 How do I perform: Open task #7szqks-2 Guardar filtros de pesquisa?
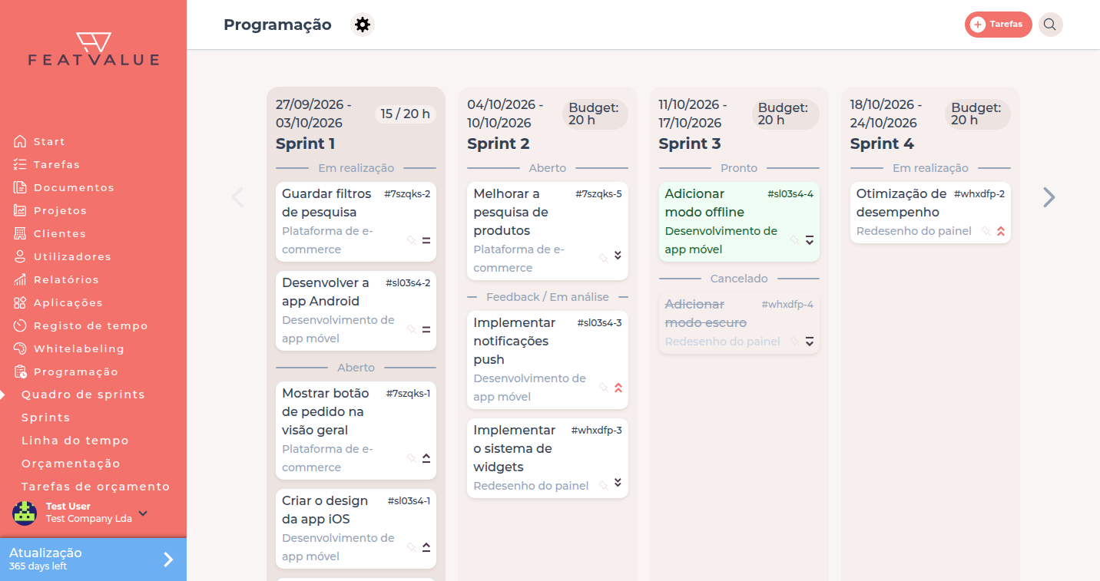(356, 222)
